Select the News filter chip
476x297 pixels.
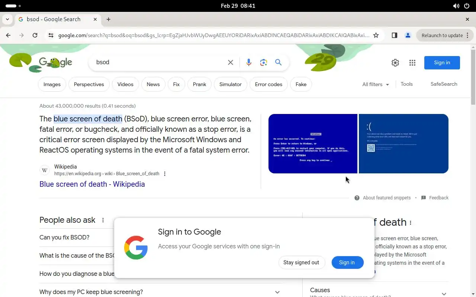[153, 84]
